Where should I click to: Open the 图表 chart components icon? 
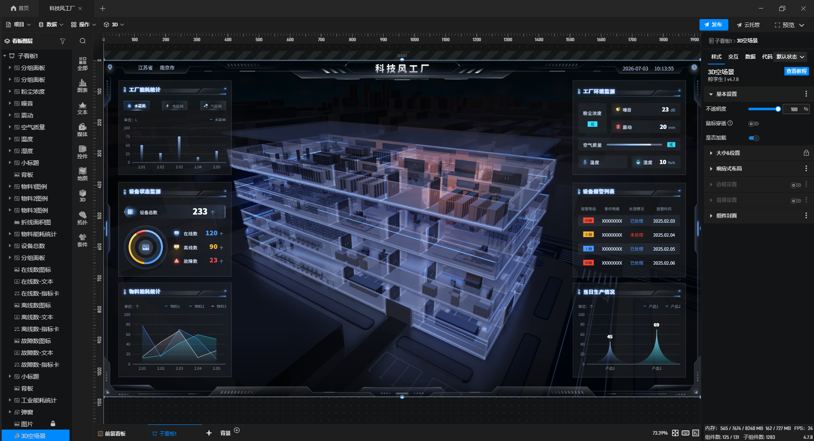(82, 86)
